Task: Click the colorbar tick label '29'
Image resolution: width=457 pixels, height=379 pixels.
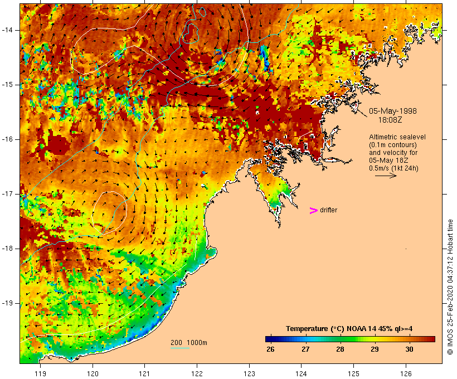Action: (x=375, y=349)
